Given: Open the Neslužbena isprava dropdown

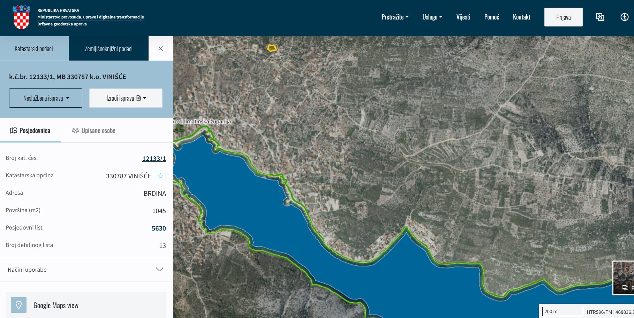Looking at the screenshot, I should pos(46,98).
